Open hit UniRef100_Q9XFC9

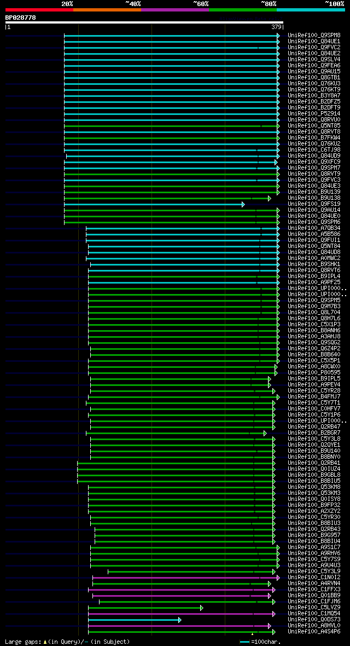coord(314,162)
